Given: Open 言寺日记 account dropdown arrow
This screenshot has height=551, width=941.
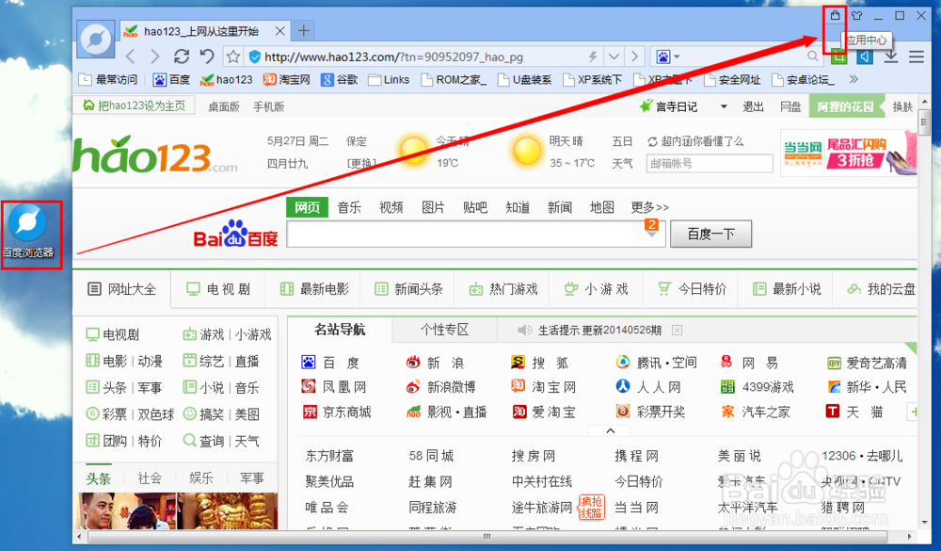Looking at the screenshot, I should [724, 106].
